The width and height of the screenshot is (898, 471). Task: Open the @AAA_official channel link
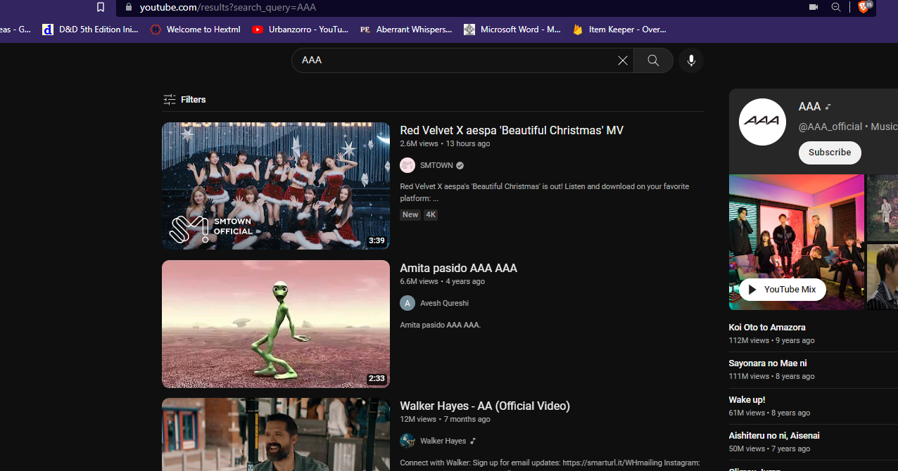pos(830,127)
